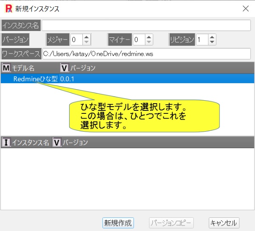This screenshot has height=231, width=255.
Task: Sort by モデル名 column header
Action: (30, 68)
